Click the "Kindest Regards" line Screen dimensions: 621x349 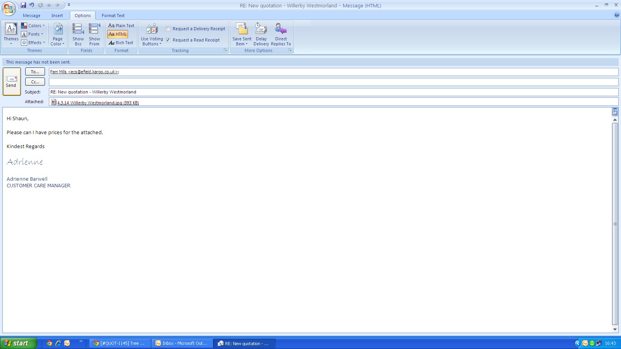point(26,146)
